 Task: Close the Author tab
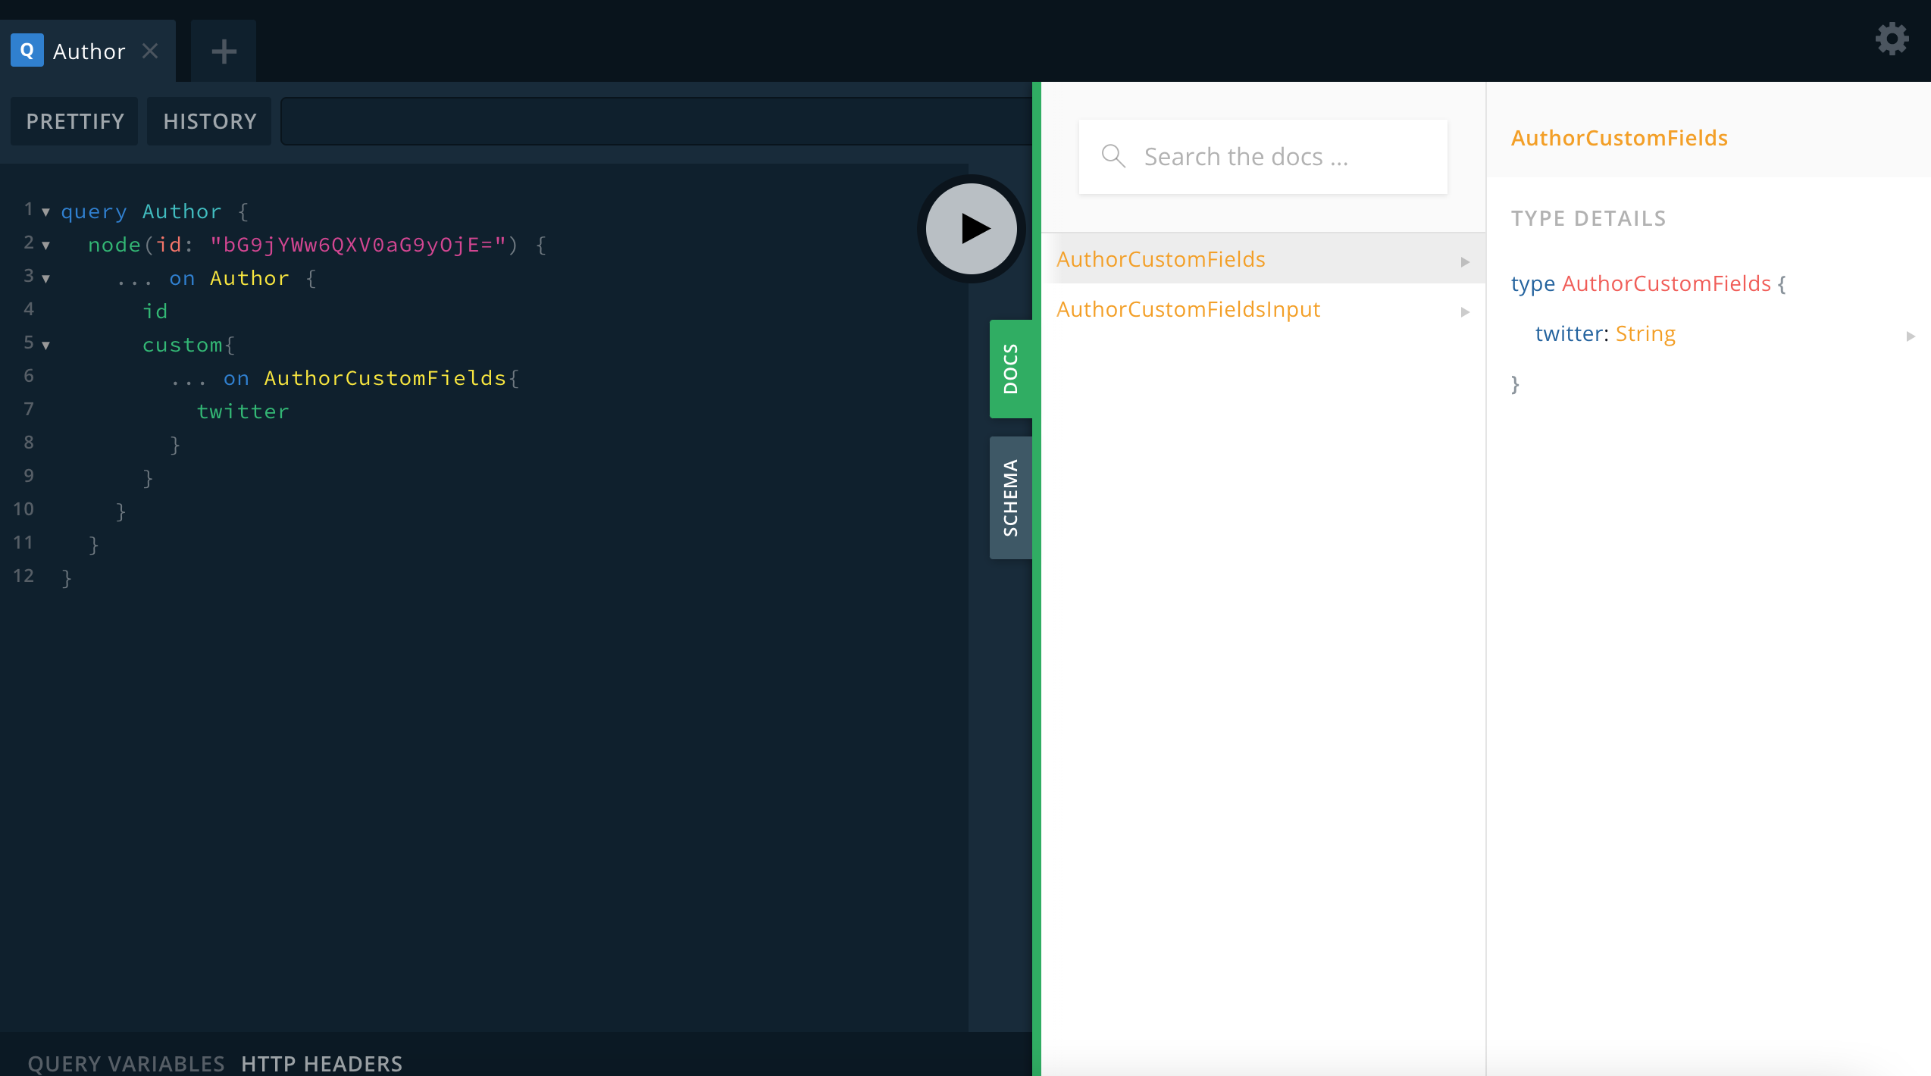pos(150,51)
